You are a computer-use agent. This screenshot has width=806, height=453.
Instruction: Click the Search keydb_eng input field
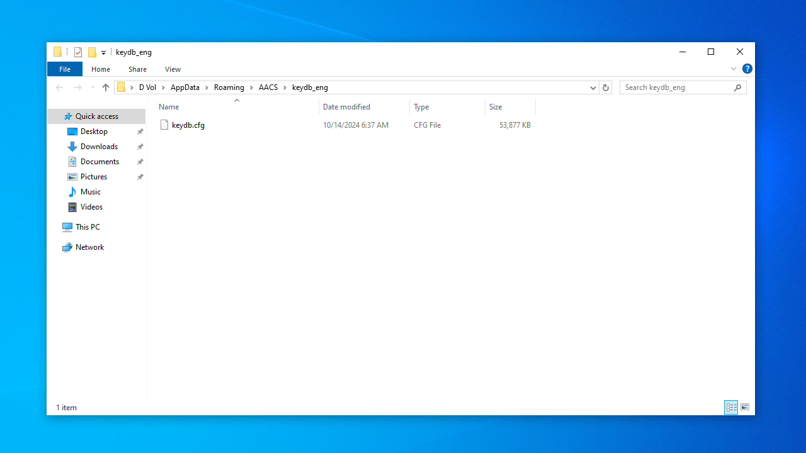(677, 87)
